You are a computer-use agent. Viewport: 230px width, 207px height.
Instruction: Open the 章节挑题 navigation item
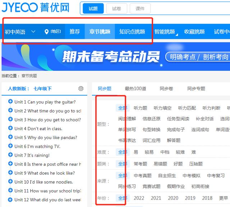[x=100, y=32]
